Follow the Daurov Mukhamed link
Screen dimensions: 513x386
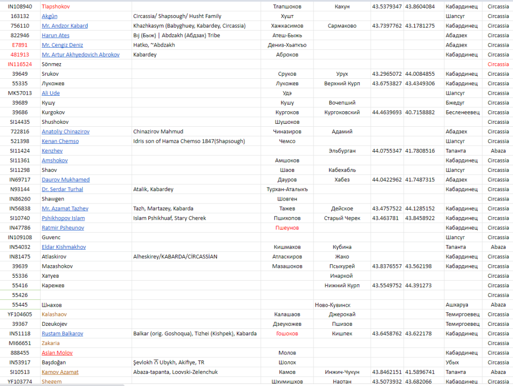66,180
